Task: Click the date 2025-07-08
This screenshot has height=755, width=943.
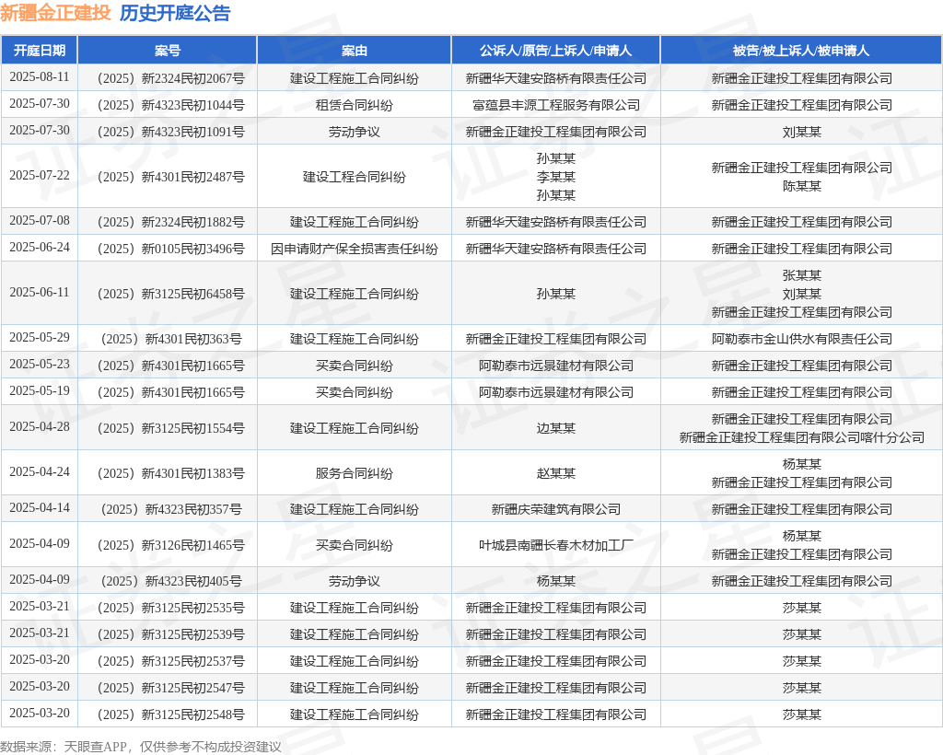Action: click(x=39, y=221)
